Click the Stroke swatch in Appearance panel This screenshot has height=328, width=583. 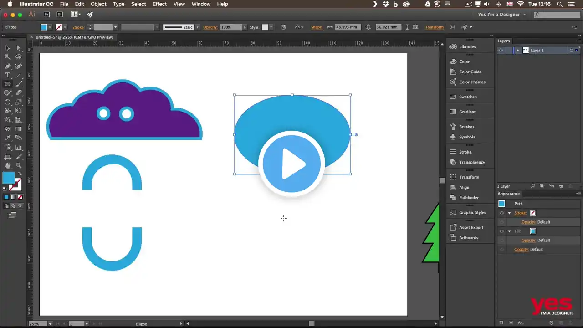[x=533, y=213]
